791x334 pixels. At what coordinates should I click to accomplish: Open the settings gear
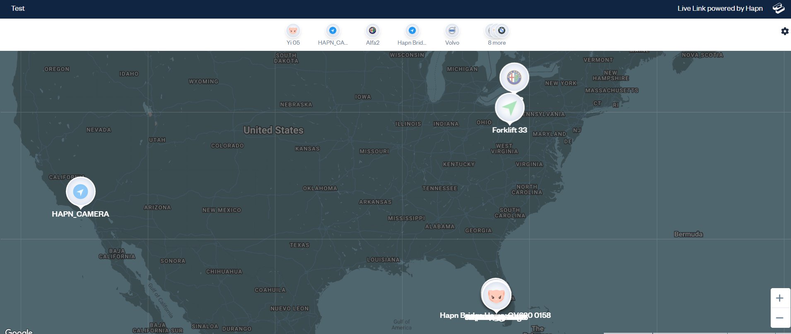pyautogui.click(x=785, y=31)
